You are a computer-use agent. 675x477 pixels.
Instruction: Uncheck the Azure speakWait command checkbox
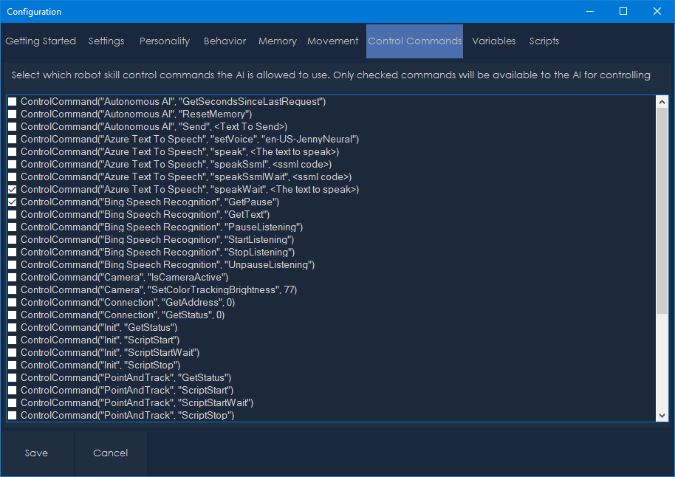pyautogui.click(x=12, y=190)
